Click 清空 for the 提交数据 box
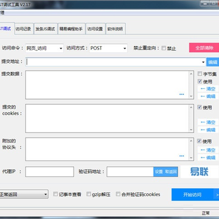 [x=208, y=89]
